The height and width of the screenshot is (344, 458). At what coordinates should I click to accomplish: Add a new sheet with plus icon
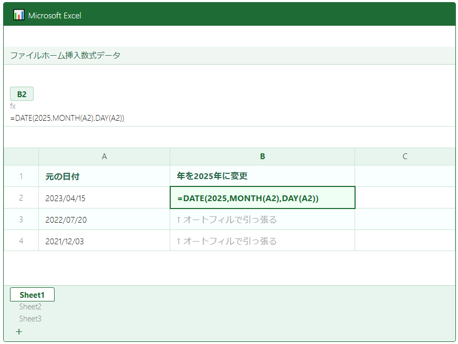click(x=19, y=331)
